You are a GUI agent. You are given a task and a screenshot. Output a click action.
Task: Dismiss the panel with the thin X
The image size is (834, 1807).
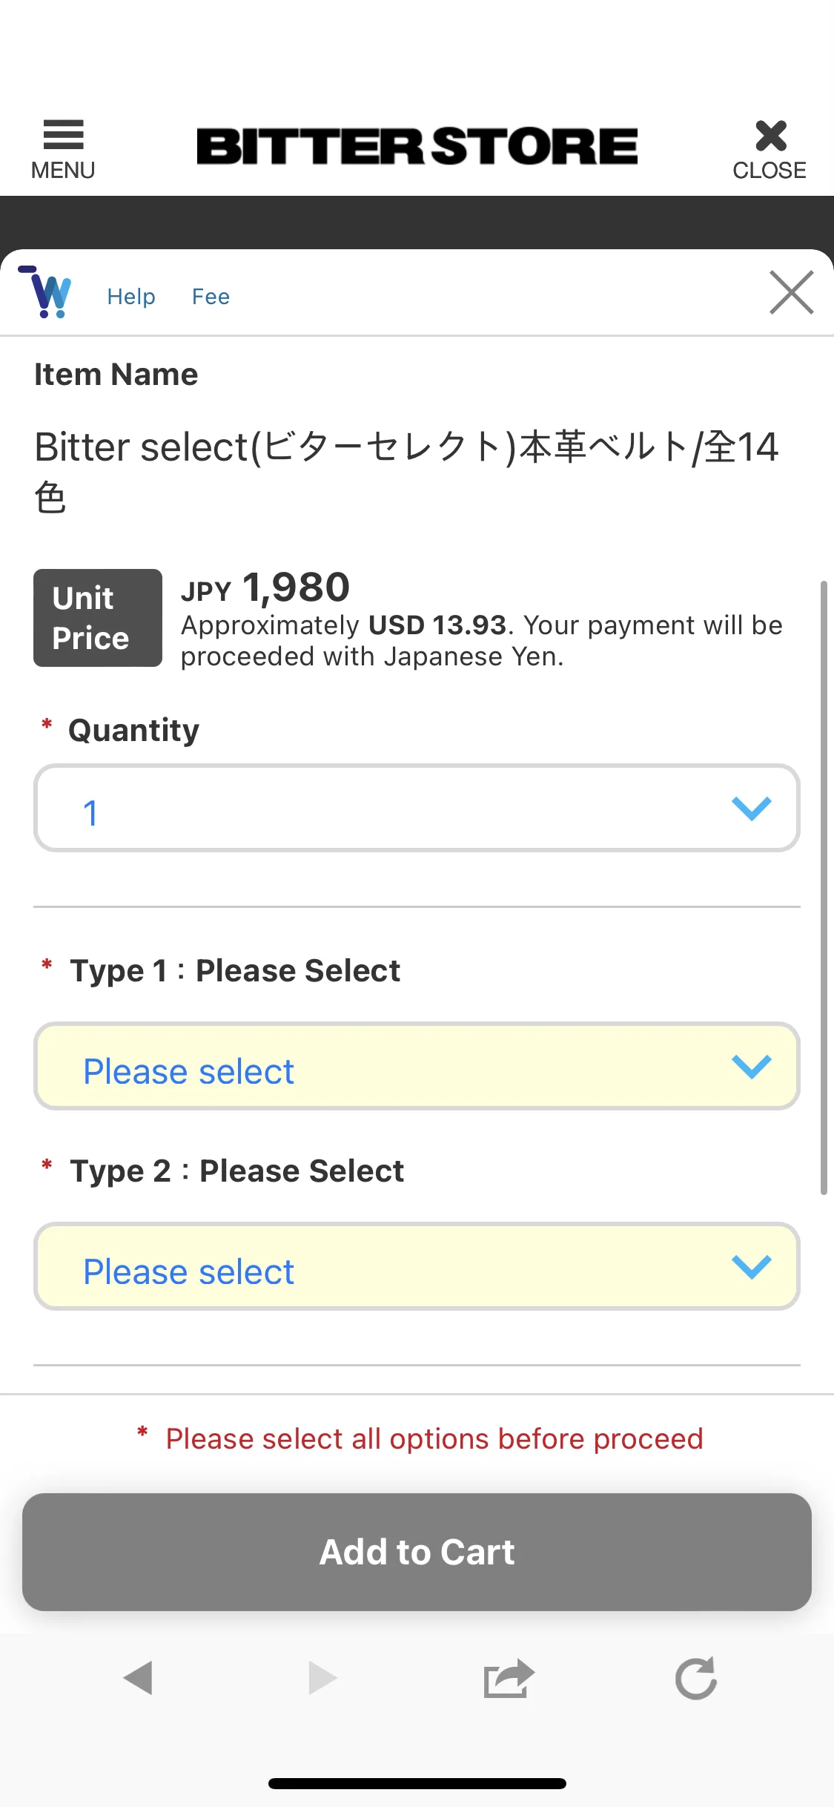tap(791, 292)
